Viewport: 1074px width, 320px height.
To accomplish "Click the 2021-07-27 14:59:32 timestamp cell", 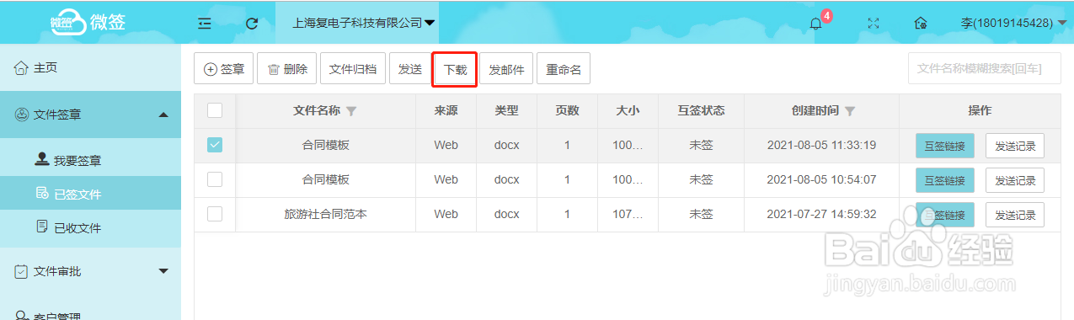I will click(821, 214).
